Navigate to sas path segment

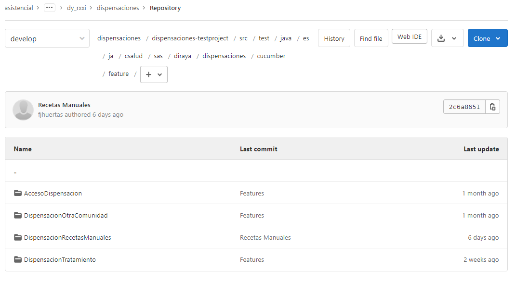[x=159, y=56]
